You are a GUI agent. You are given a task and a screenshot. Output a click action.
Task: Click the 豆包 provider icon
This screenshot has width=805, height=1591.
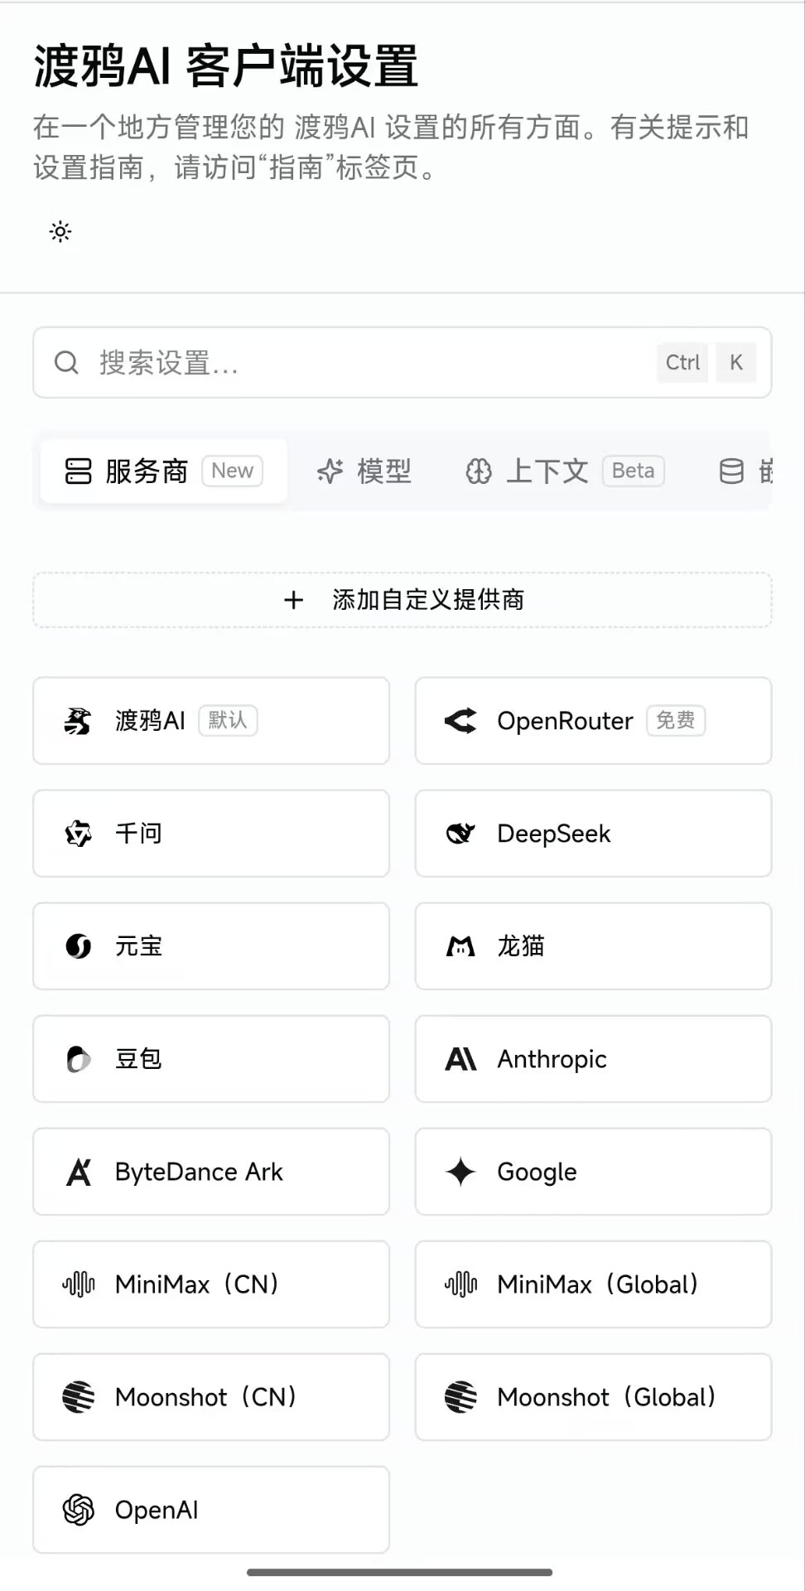pos(78,1059)
